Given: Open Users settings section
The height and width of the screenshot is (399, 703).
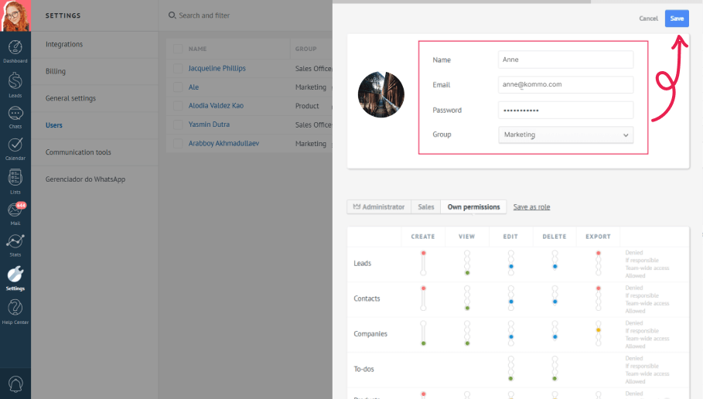Looking at the screenshot, I should click(54, 125).
